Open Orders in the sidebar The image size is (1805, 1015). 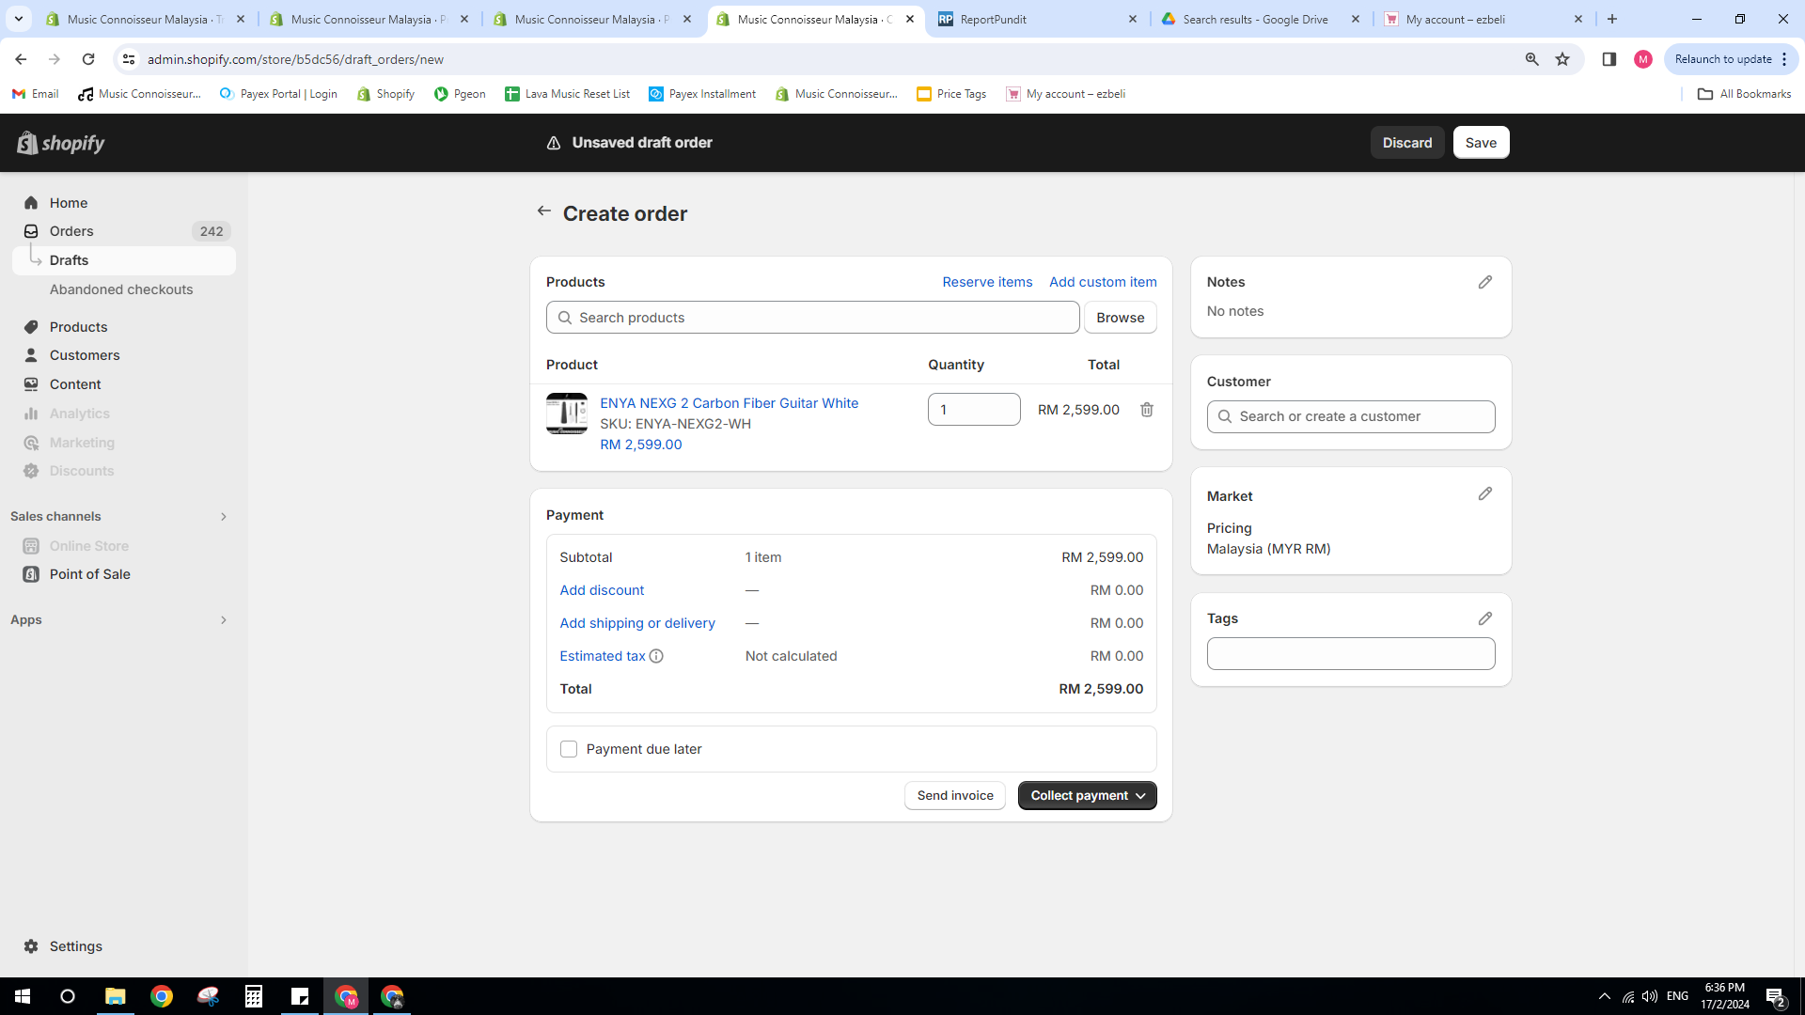[71, 231]
